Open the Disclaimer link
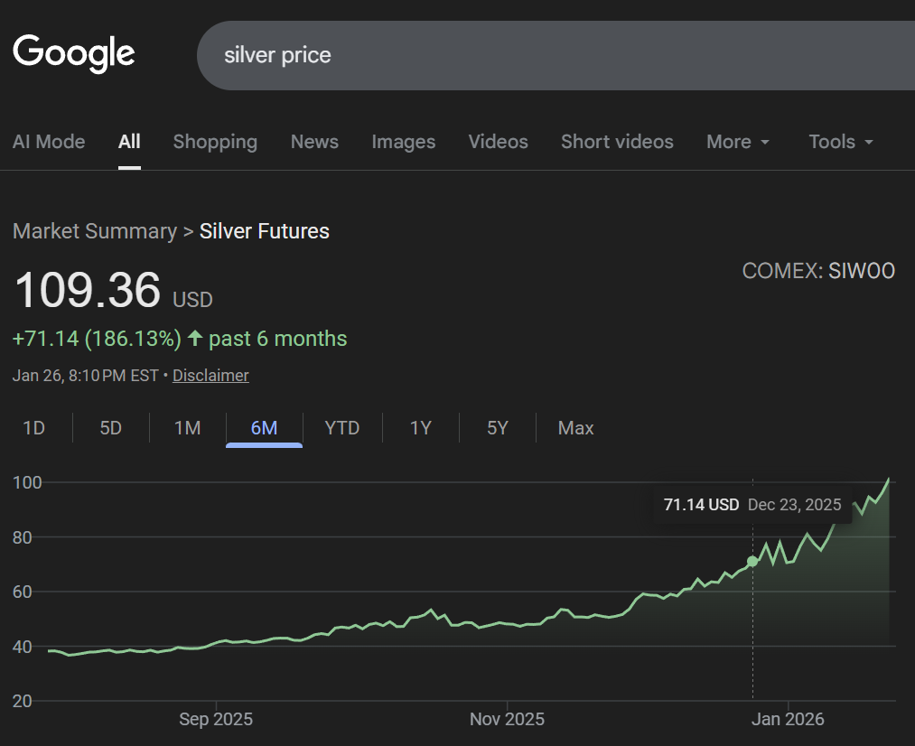Screen dimensions: 915x746 coord(210,375)
